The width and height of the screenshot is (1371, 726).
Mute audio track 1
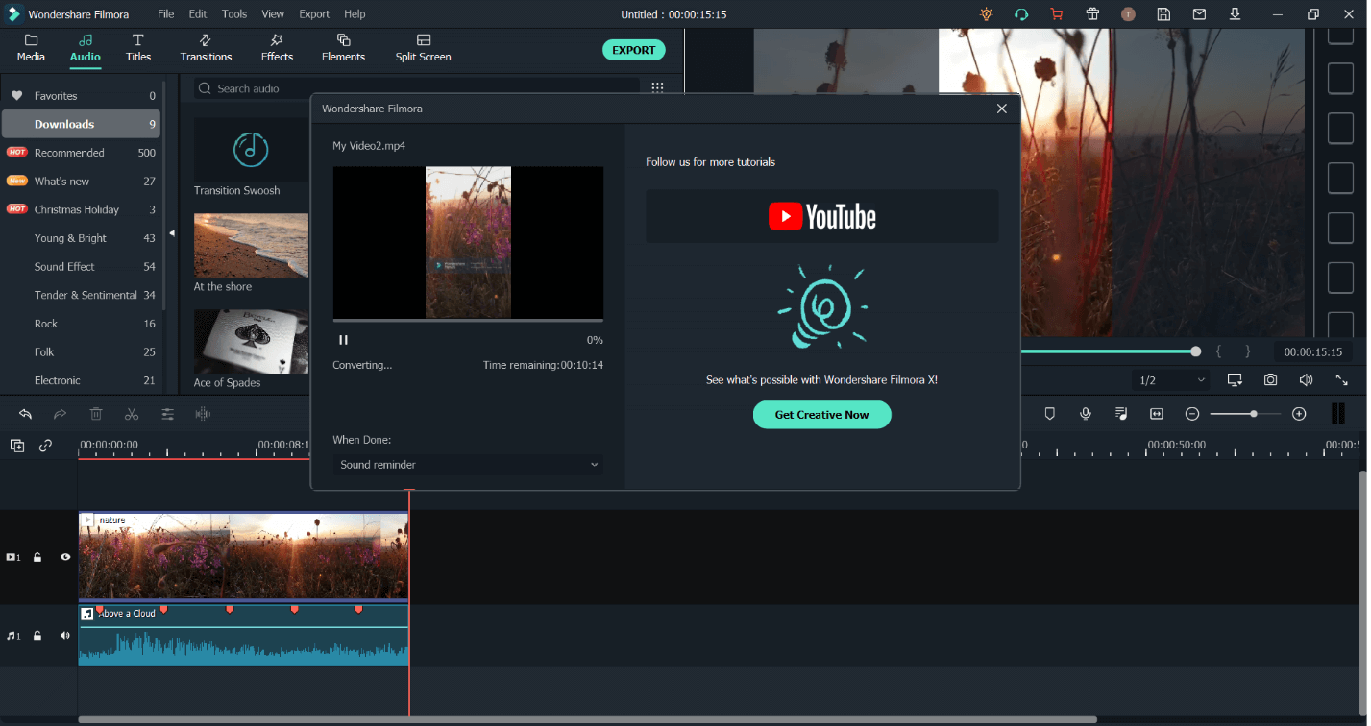coord(65,636)
